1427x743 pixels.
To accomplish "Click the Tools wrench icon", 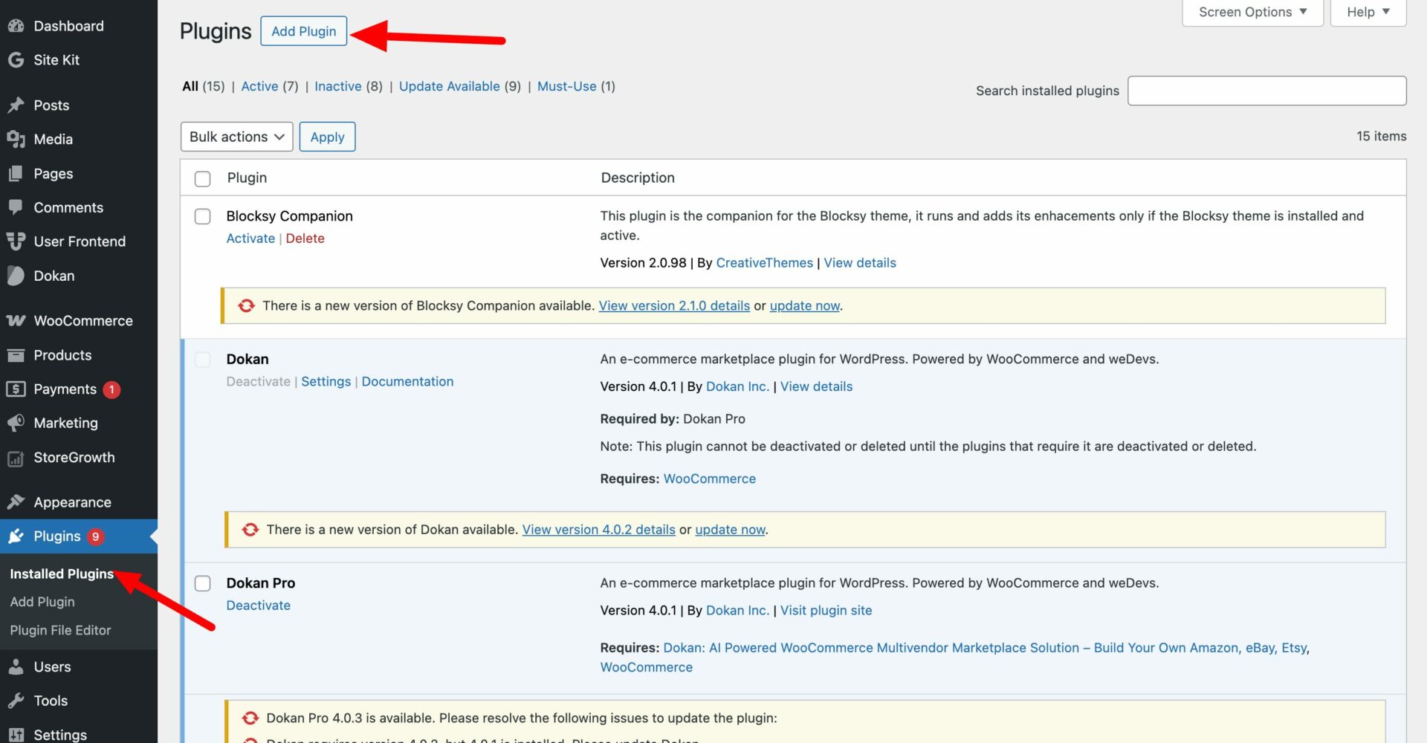I will (x=16, y=701).
